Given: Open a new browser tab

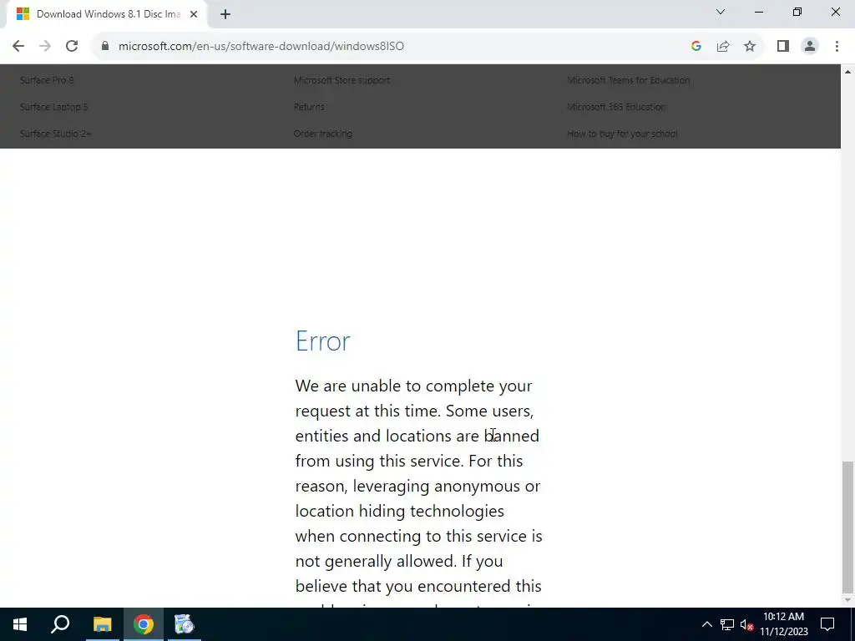Looking at the screenshot, I should pos(225,14).
